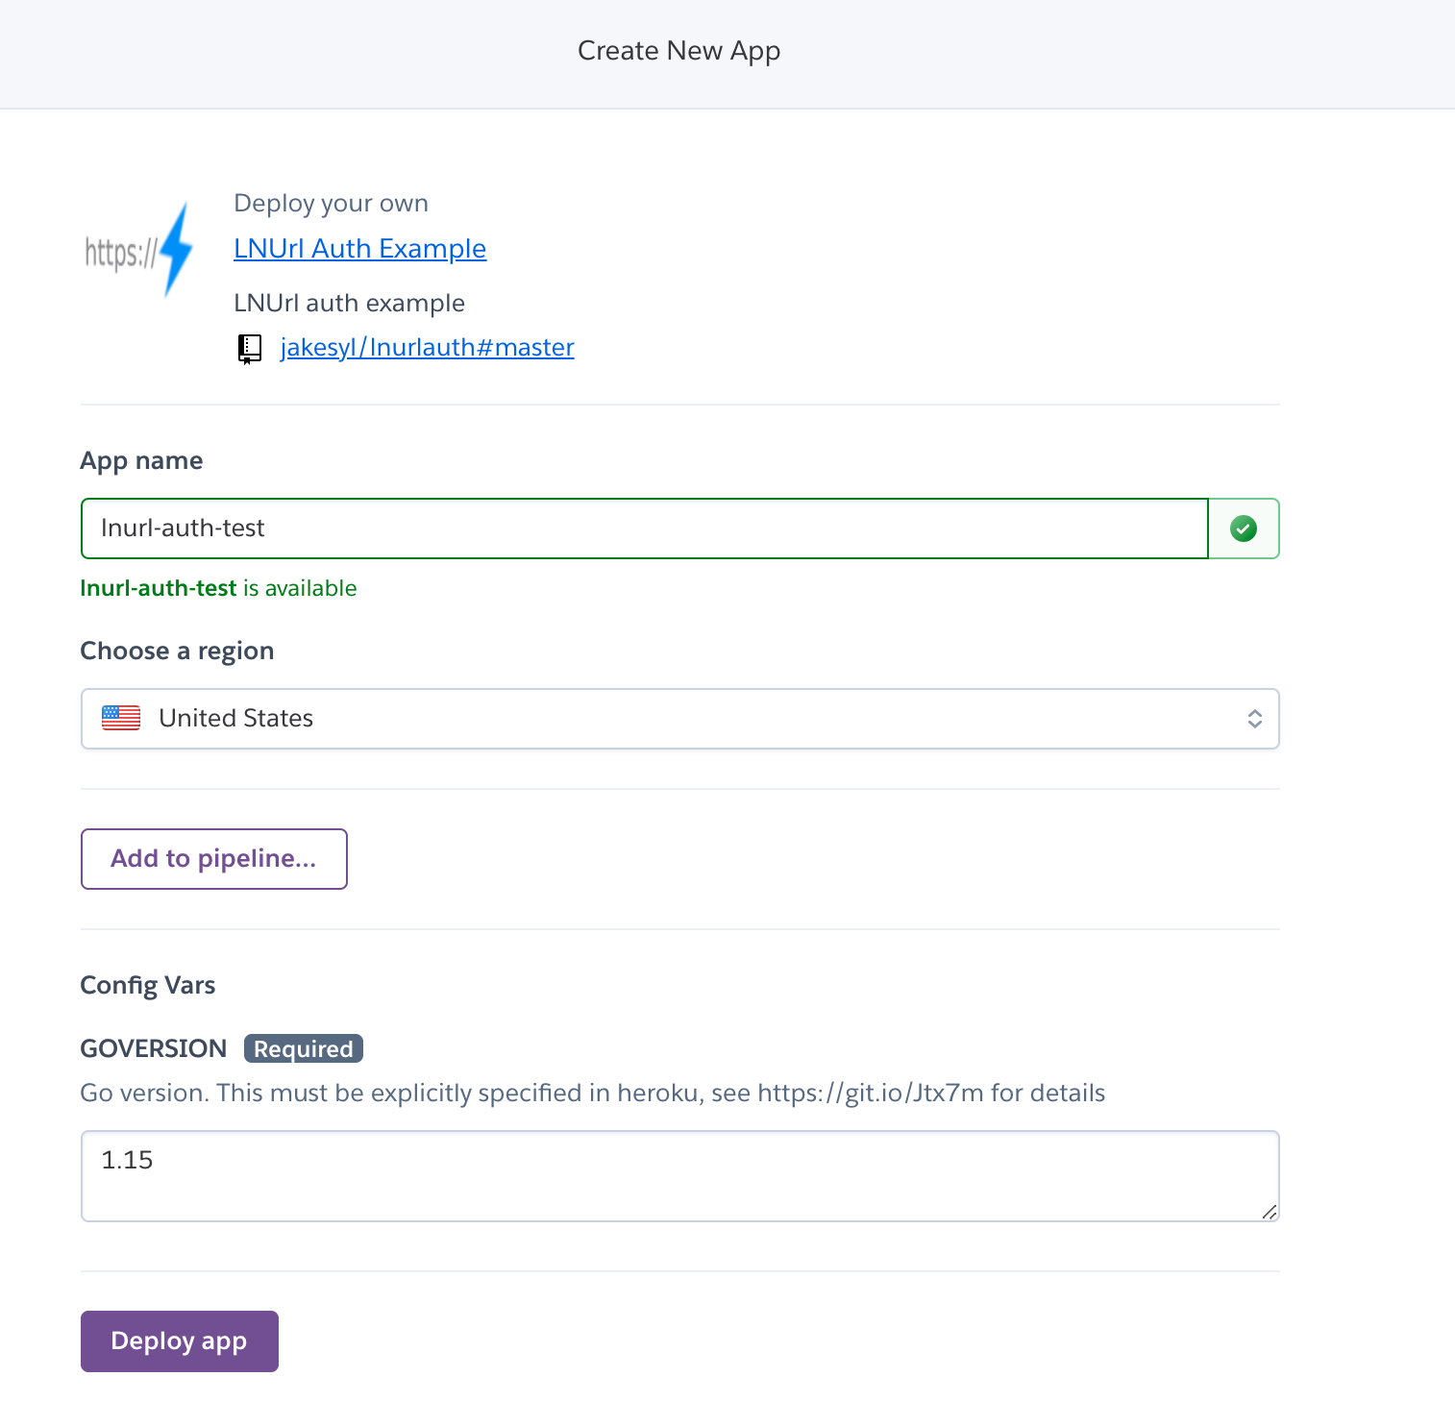1455x1426 pixels.
Task: Click the Deploy app button
Action: pos(180,1341)
